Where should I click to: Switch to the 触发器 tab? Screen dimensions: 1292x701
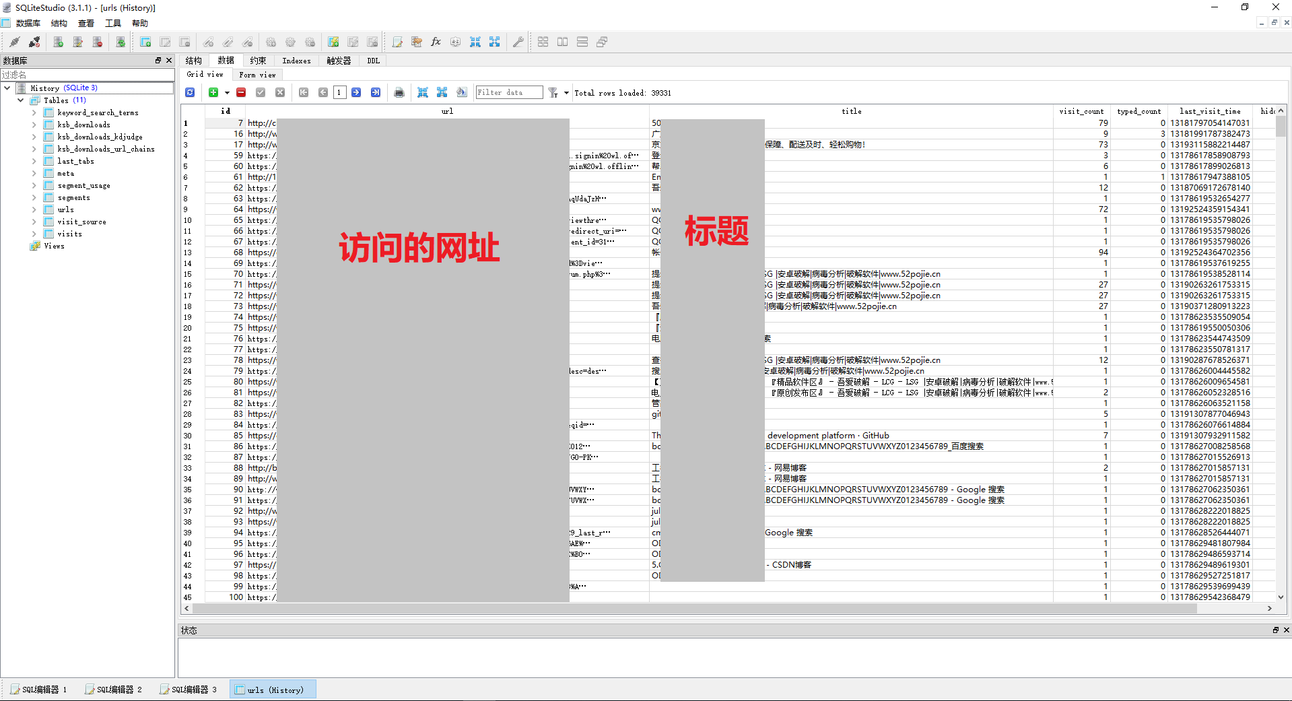[339, 61]
